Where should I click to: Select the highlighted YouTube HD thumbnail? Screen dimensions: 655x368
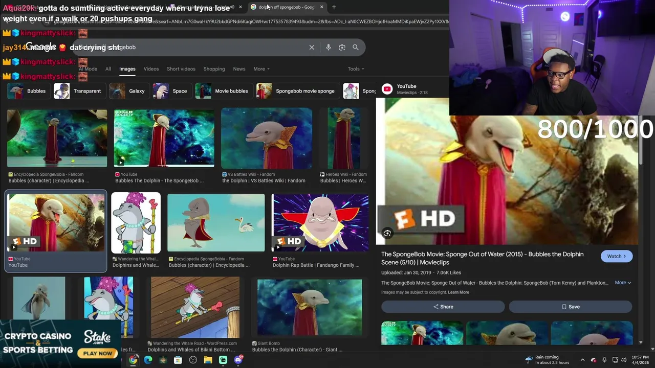pos(56,223)
